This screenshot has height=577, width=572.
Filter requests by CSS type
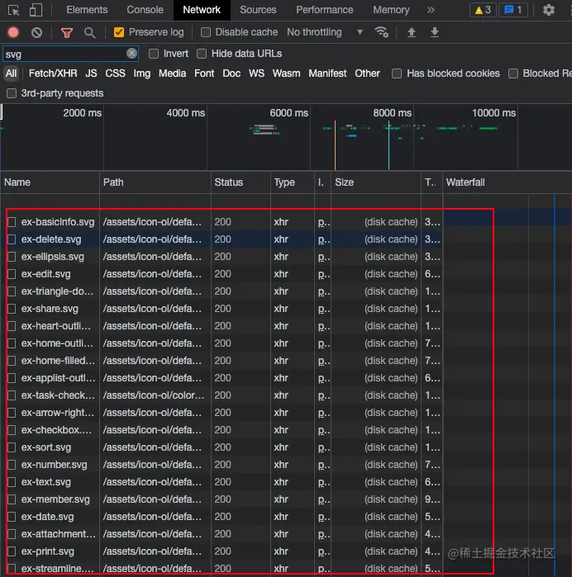[x=115, y=73]
